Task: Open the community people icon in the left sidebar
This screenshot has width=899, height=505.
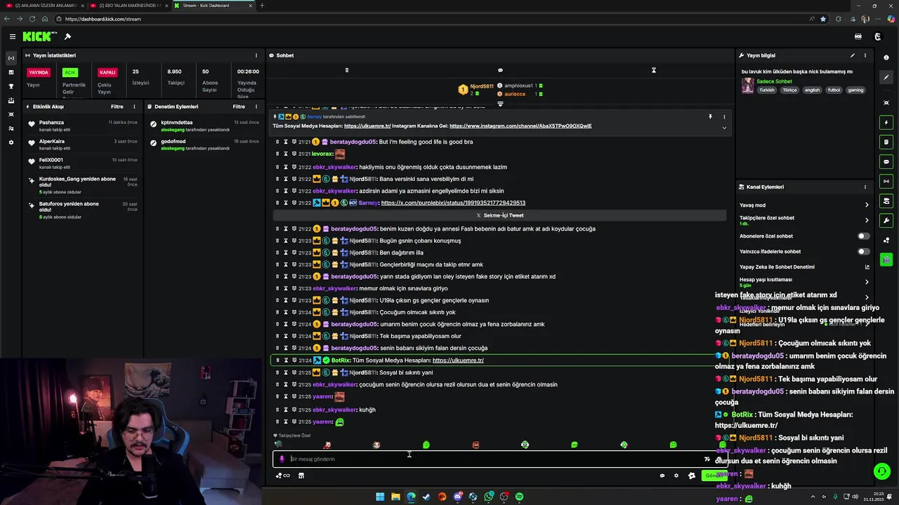Action: click(x=11, y=128)
